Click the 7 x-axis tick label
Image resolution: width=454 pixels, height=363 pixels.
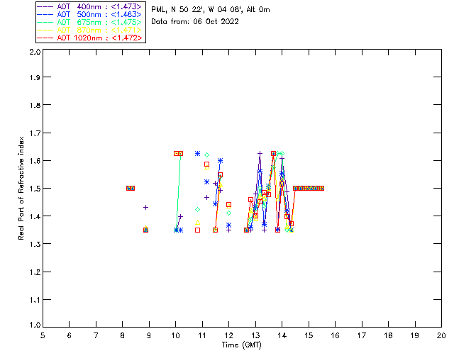click(96, 335)
